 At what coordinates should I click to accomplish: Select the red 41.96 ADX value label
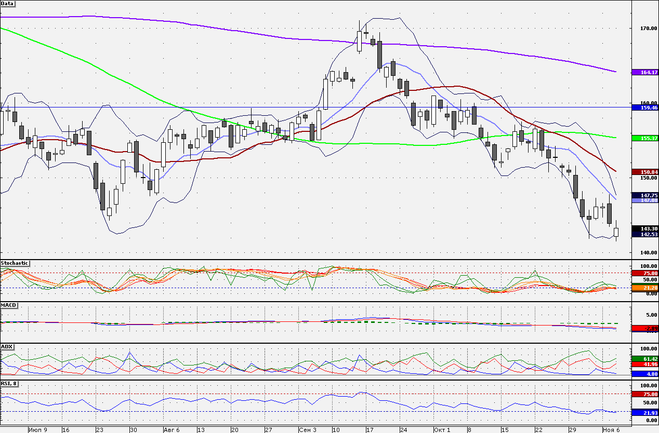(x=645, y=364)
